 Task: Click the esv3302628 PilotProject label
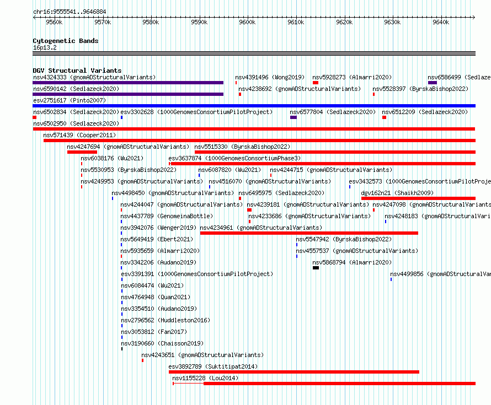click(196, 112)
